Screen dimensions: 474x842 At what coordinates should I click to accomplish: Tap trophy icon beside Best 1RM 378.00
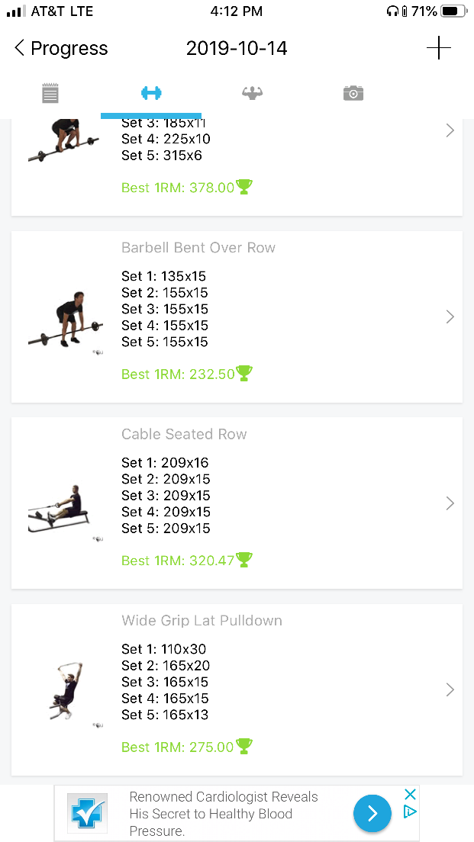(x=244, y=187)
